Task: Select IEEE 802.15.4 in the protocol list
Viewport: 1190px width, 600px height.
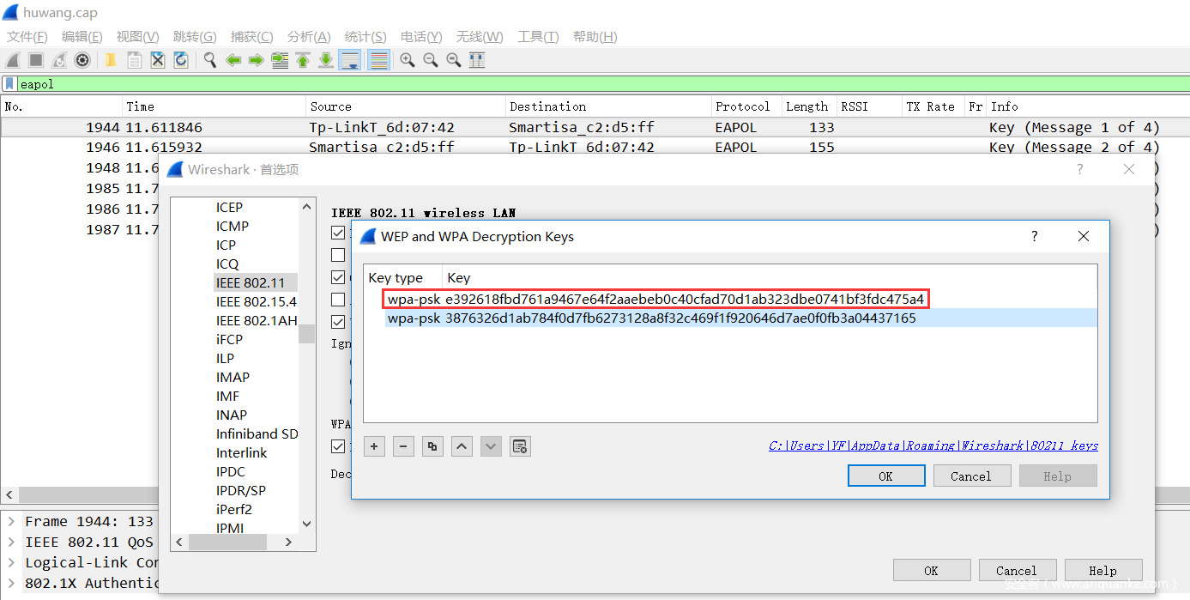Action: click(256, 301)
